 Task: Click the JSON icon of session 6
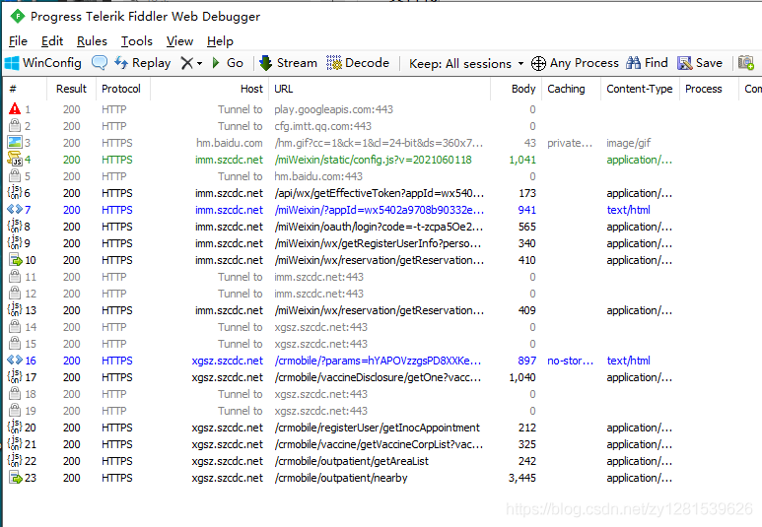(x=15, y=192)
